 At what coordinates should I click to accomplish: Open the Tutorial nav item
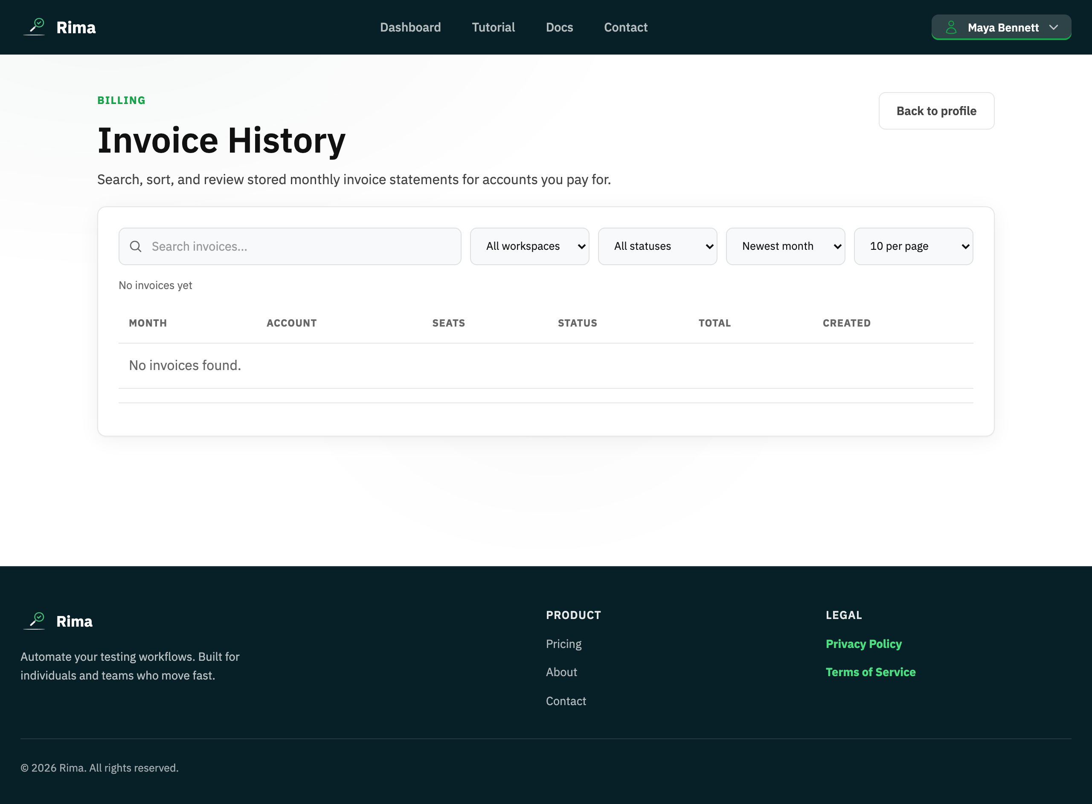493,27
